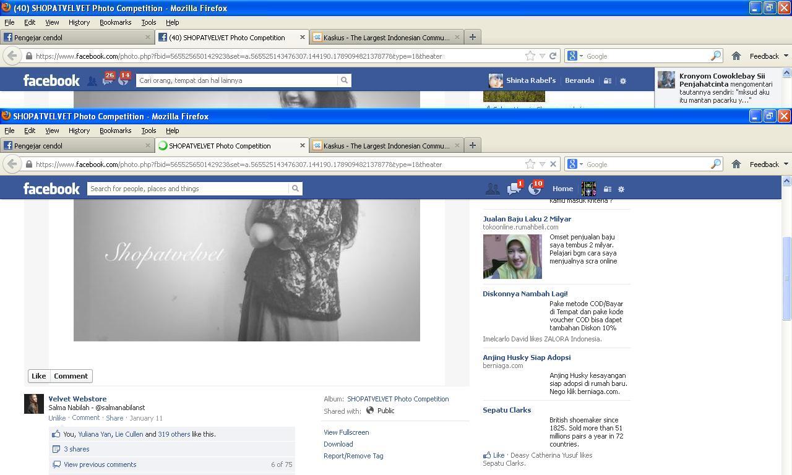The width and height of the screenshot is (792, 475).
Task: Open Help menu in back window
Action: pyautogui.click(x=173, y=22)
